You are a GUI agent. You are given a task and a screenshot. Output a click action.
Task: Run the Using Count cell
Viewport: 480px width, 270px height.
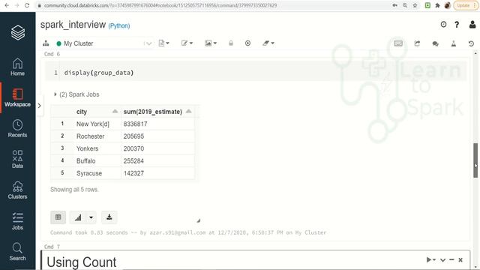430,260
